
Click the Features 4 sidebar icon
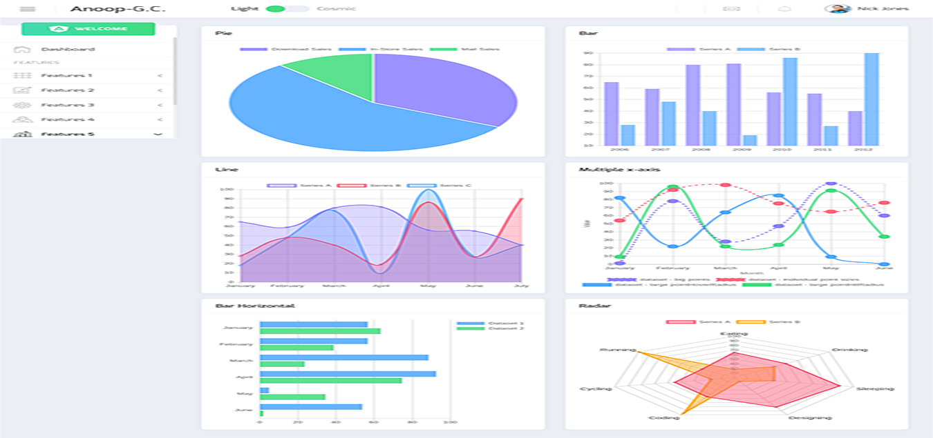(22, 120)
